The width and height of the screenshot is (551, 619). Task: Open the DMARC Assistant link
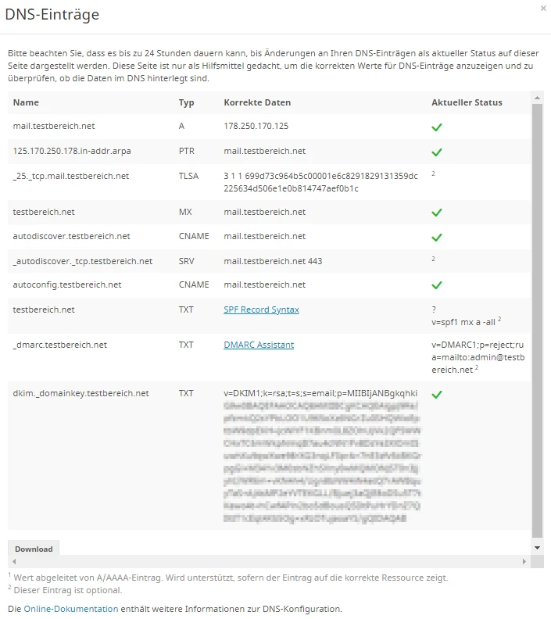(259, 345)
